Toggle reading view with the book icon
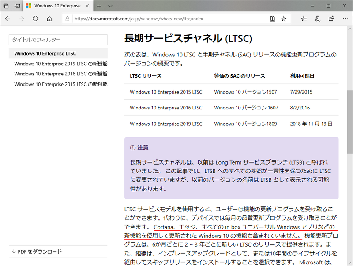353x266 pixels. tap(274, 19)
